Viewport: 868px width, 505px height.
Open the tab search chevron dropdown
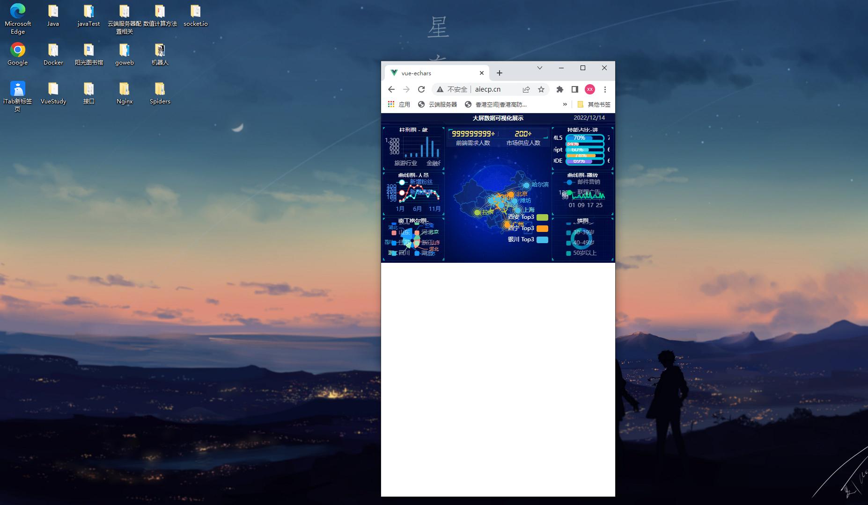(x=540, y=68)
